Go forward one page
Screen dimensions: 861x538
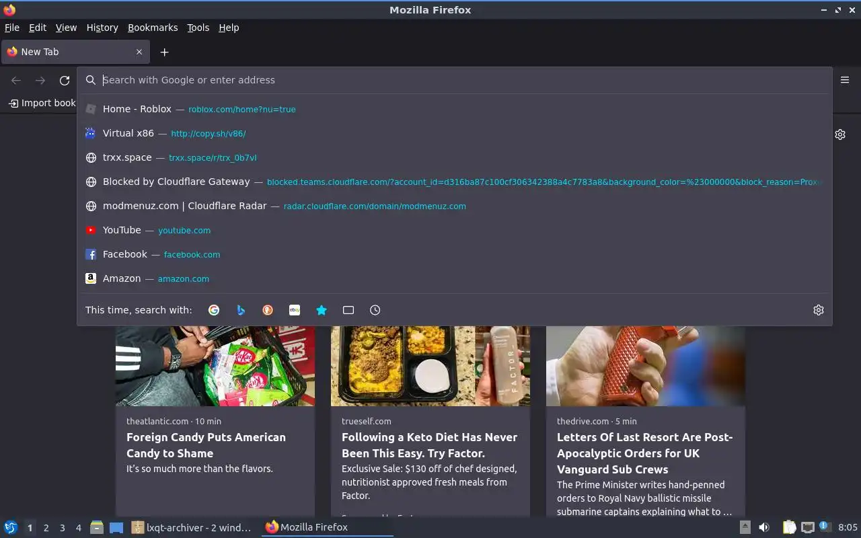[x=40, y=81]
